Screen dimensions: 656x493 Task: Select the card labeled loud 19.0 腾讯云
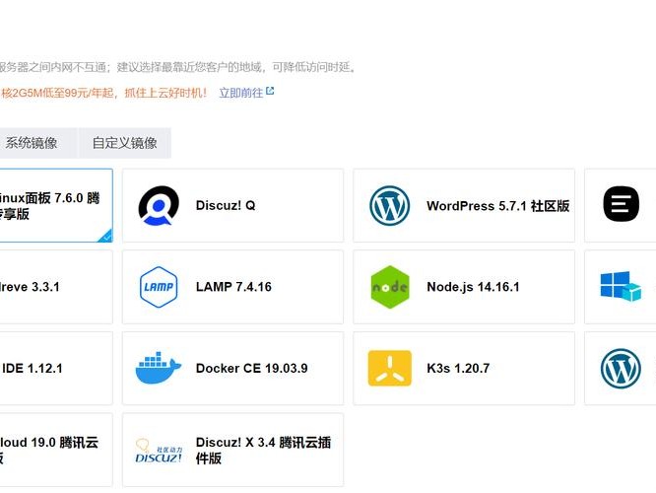click(x=56, y=450)
